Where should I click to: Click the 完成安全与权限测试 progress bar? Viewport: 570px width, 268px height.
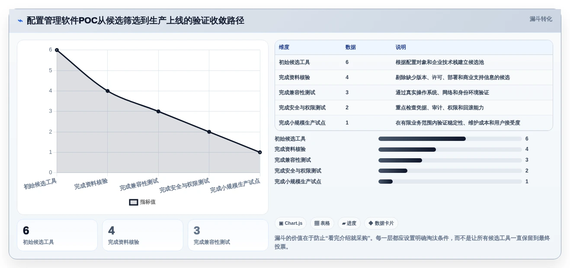pos(450,171)
